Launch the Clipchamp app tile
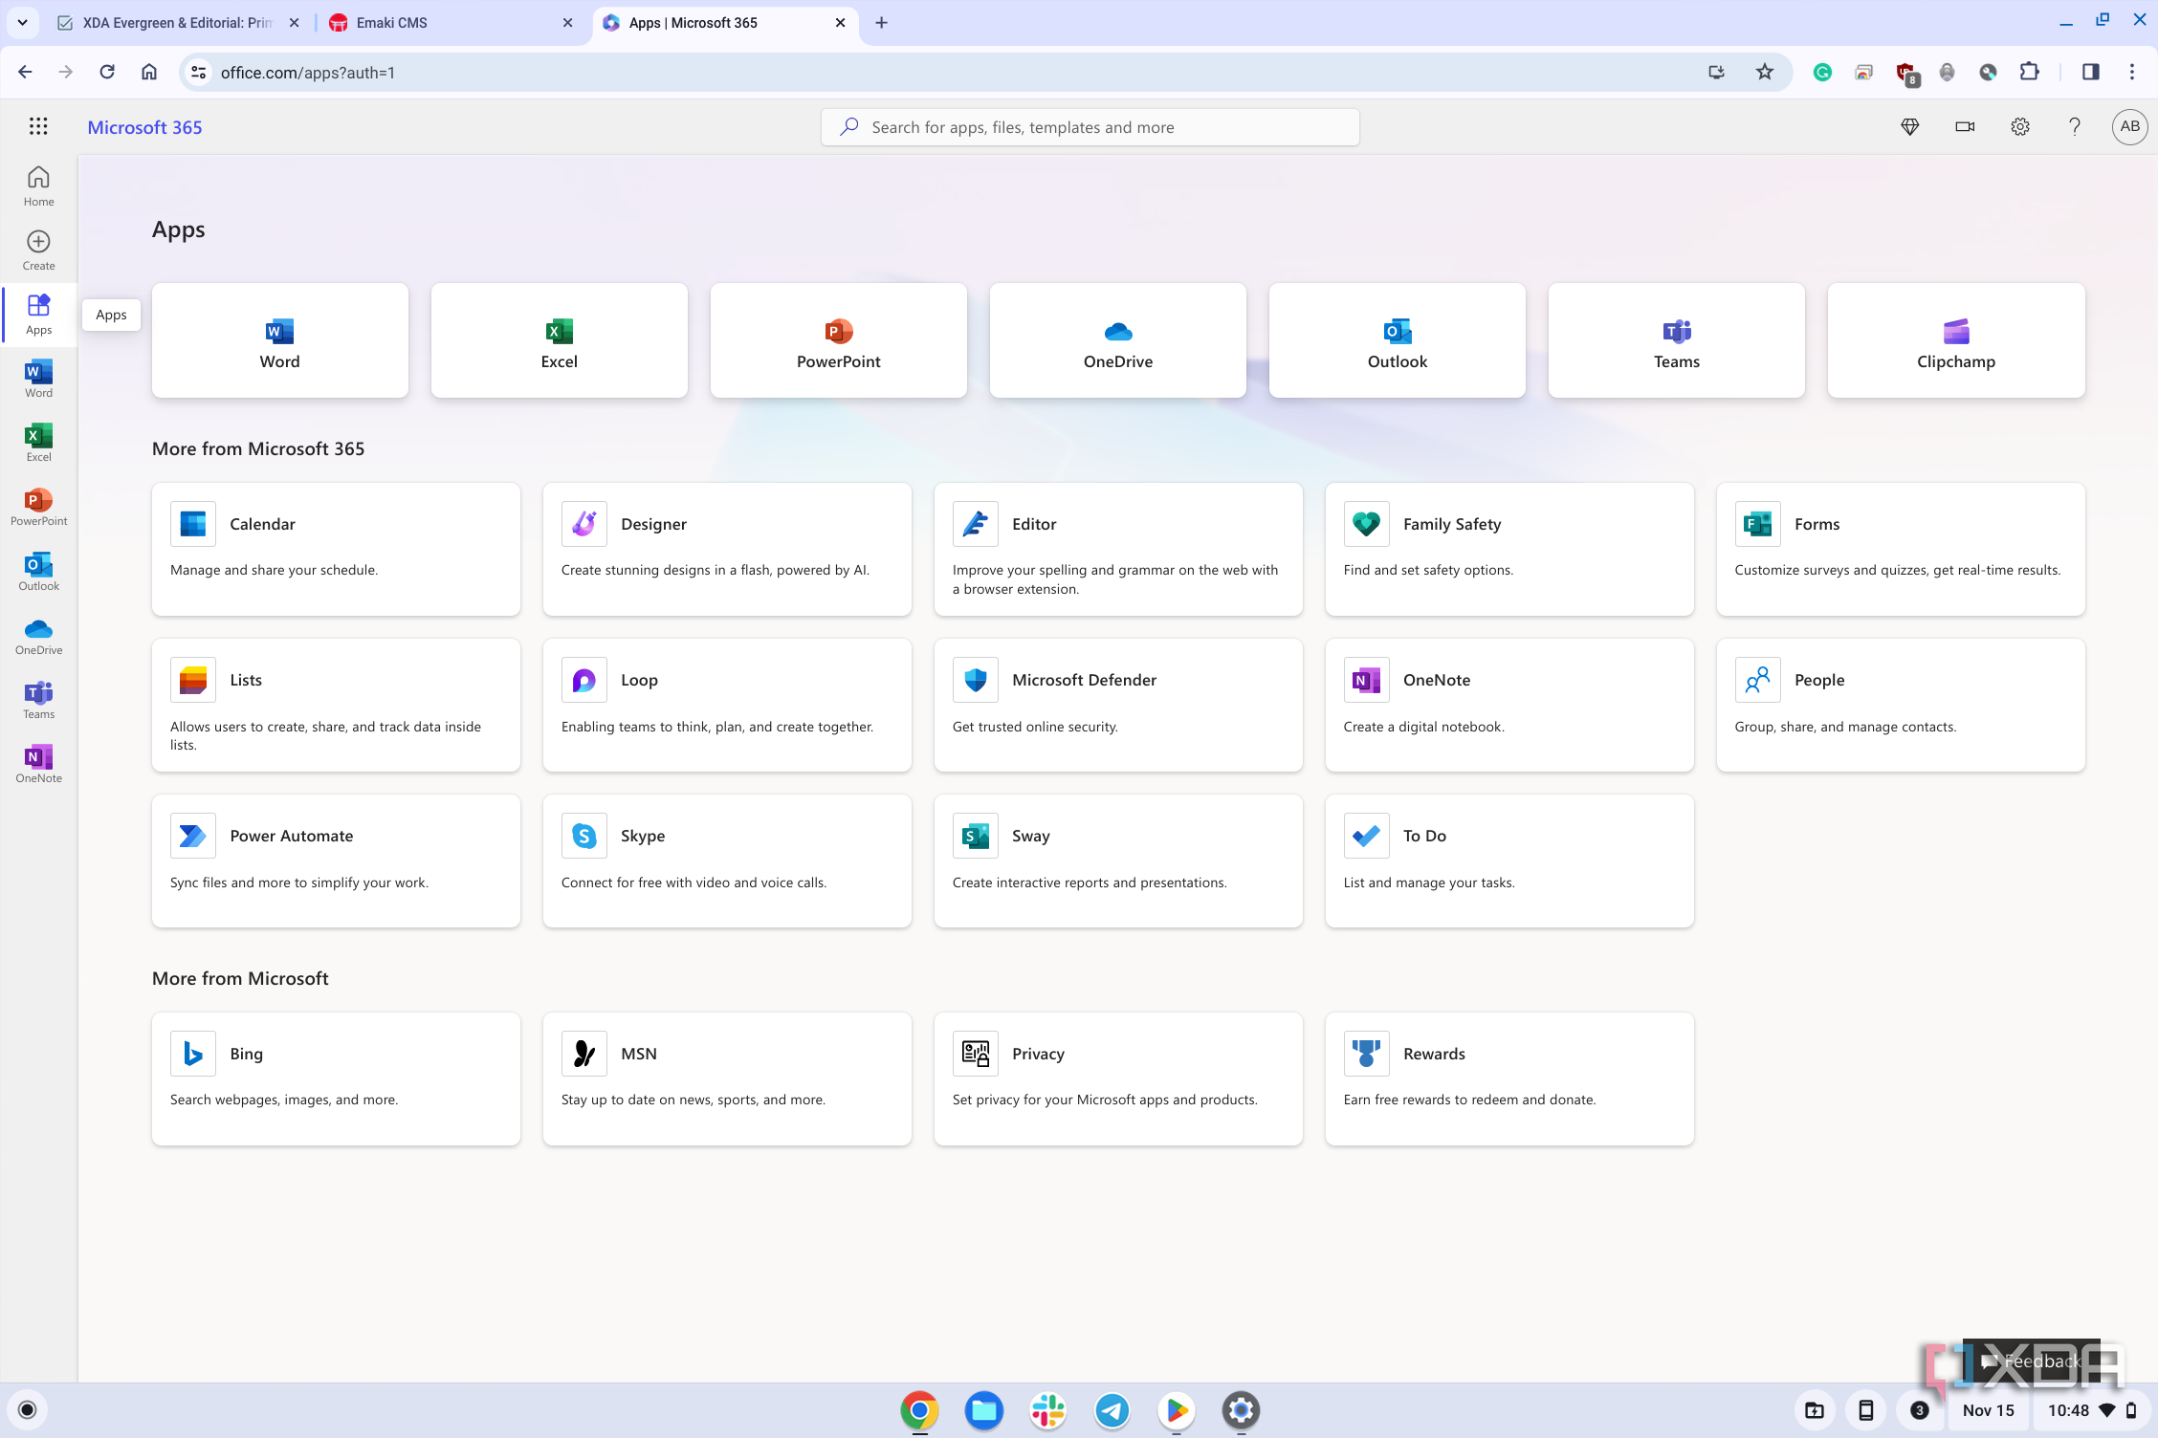 click(x=1955, y=340)
